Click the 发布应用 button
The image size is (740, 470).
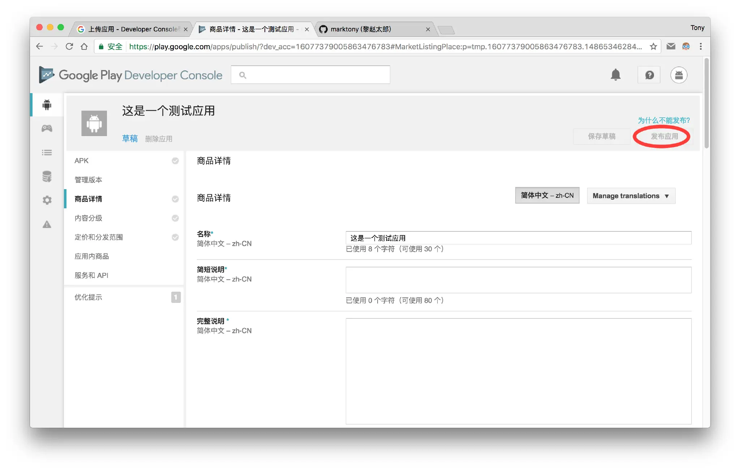664,136
